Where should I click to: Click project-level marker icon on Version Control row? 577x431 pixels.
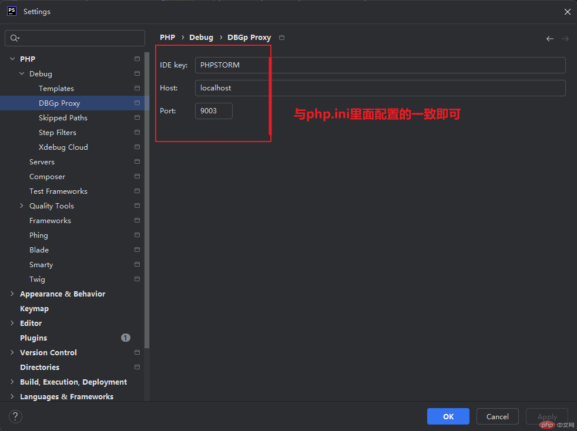coord(137,352)
